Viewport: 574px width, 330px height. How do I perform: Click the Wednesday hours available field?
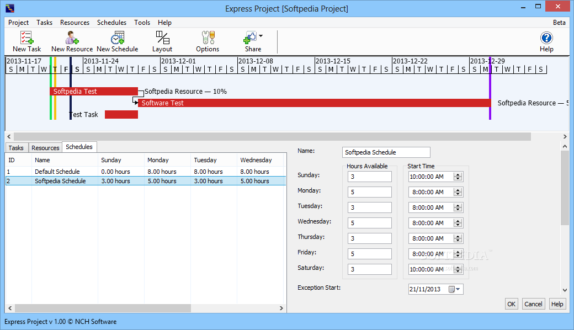[x=369, y=223]
